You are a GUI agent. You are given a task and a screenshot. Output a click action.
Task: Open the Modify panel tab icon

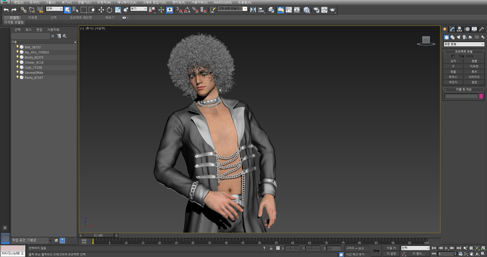pyautogui.click(x=452, y=29)
